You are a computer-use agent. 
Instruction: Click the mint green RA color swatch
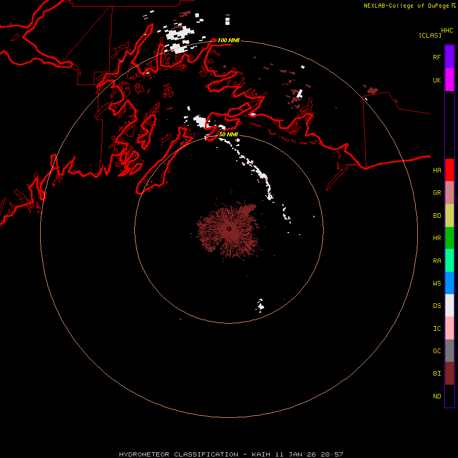(x=449, y=261)
